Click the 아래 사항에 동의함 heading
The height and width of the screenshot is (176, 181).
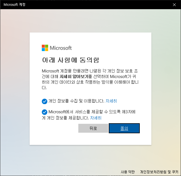click(x=71, y=60)
